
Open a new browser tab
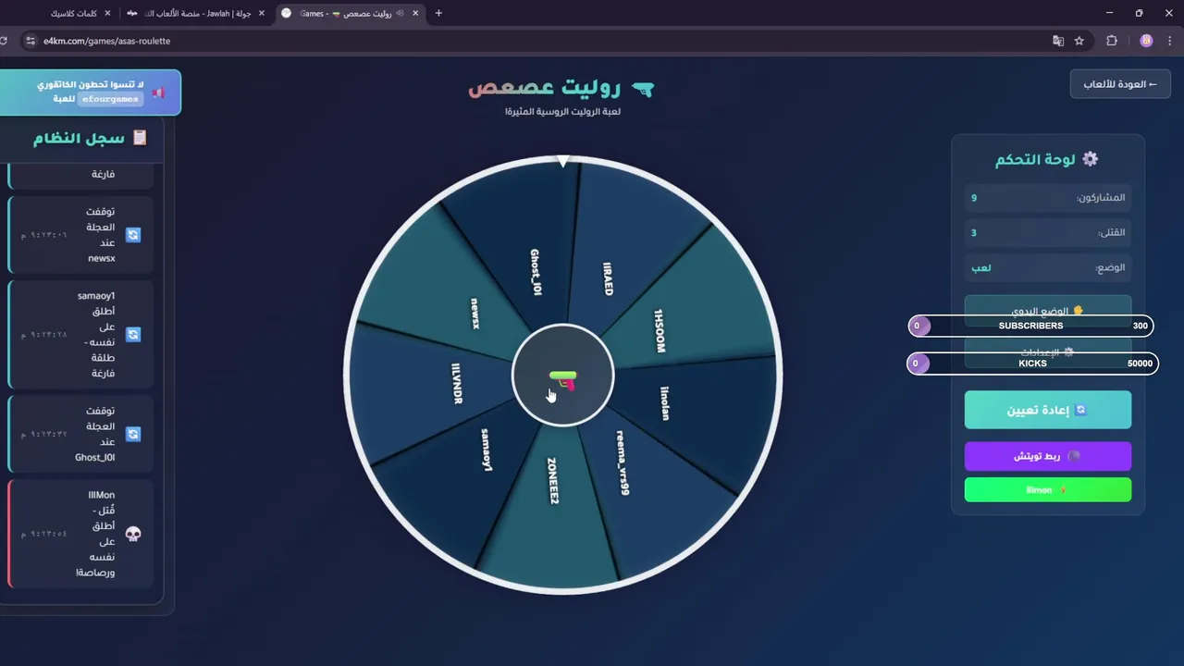pyautogui.click(x=438, y=13)
